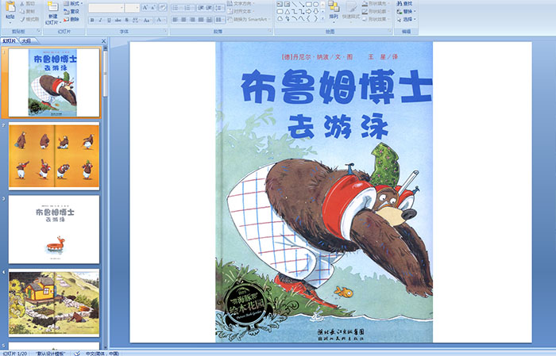Toggle Text Shadow (S) formatting

(x=127, y=20)
